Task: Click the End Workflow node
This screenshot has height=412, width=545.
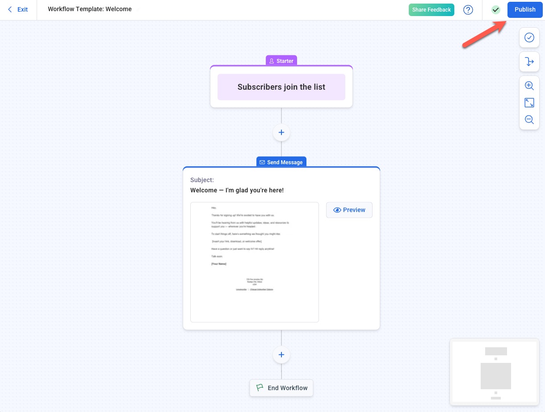Action: click(x=281, y=388)
